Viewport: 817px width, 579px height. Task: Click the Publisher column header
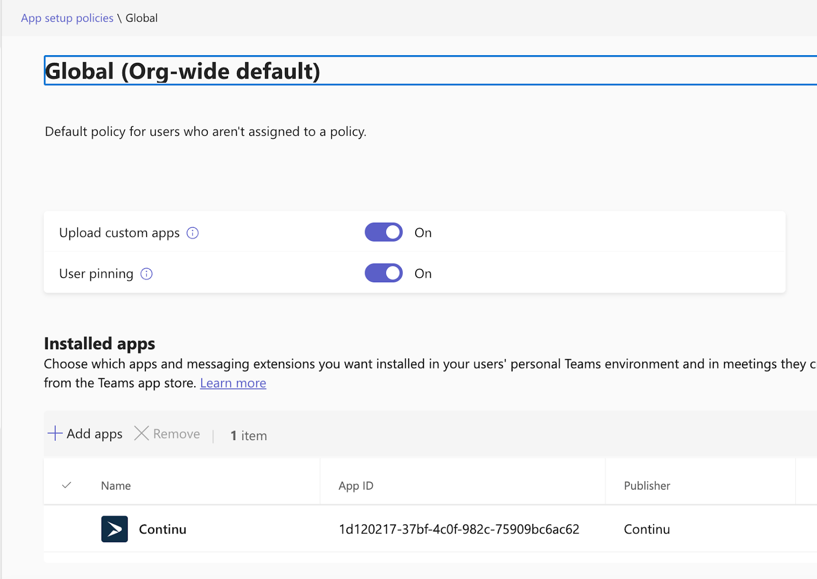coord(647,486)
